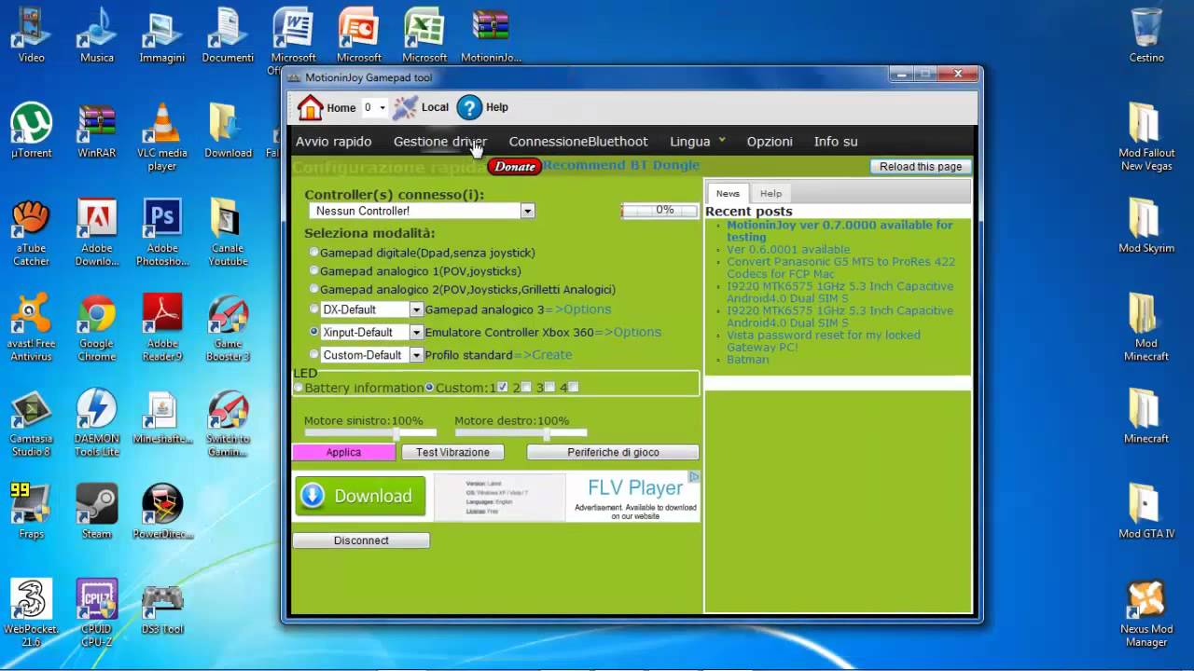Select the Profilo standard radio button

click(x=314, y=355)
